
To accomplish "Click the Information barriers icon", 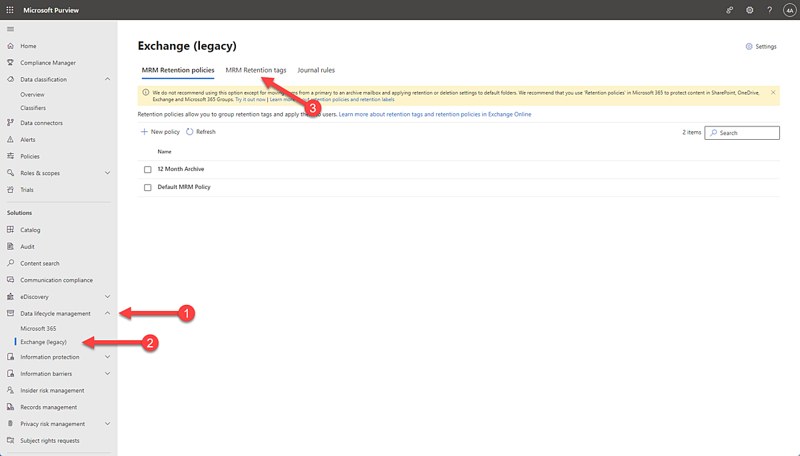I will (x=10, y=373).
